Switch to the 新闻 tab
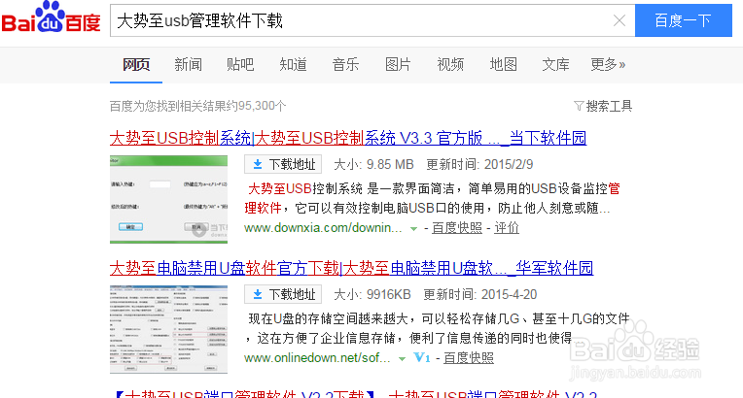This screenshot has height=398, width=743. coord(188,64)
